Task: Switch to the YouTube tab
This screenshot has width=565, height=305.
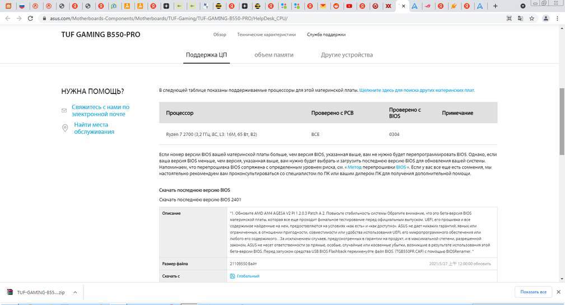Action: pyautogui.click(x=349, y=6)
